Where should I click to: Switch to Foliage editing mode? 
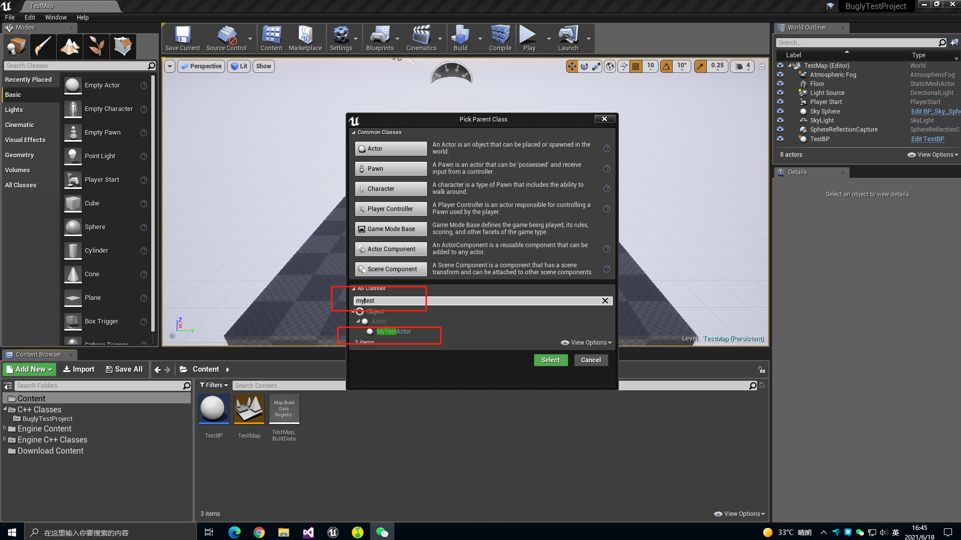coord(96,46)
